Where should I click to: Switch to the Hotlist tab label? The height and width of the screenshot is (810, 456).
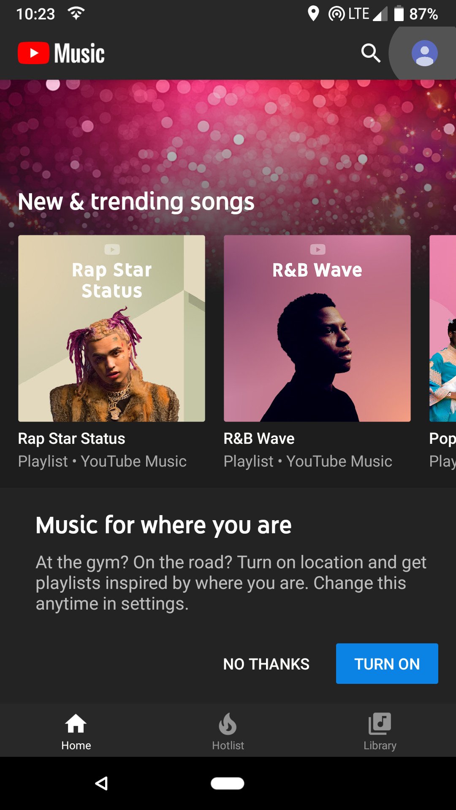point(228,745)
